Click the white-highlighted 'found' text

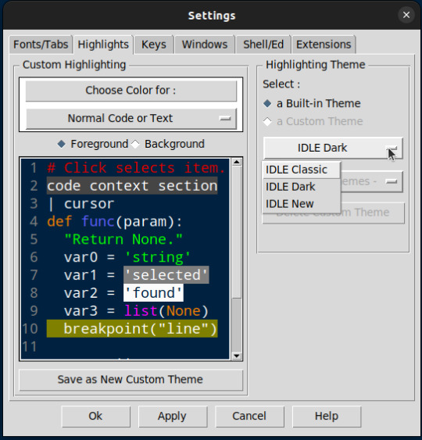pos(153,293)
